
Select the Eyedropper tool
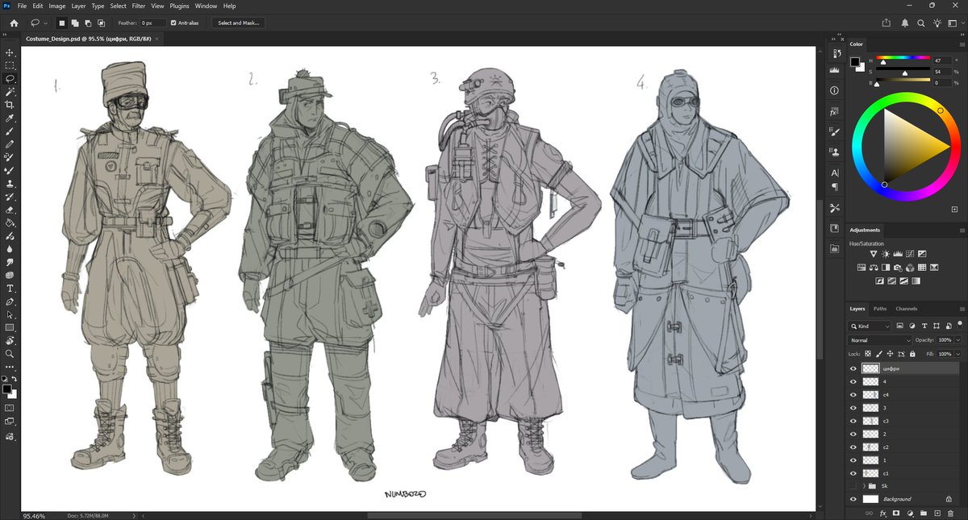[10, 118]
